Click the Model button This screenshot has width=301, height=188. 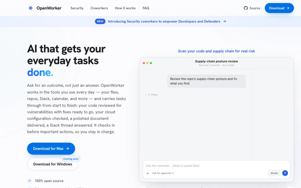(x=274, y=173)
